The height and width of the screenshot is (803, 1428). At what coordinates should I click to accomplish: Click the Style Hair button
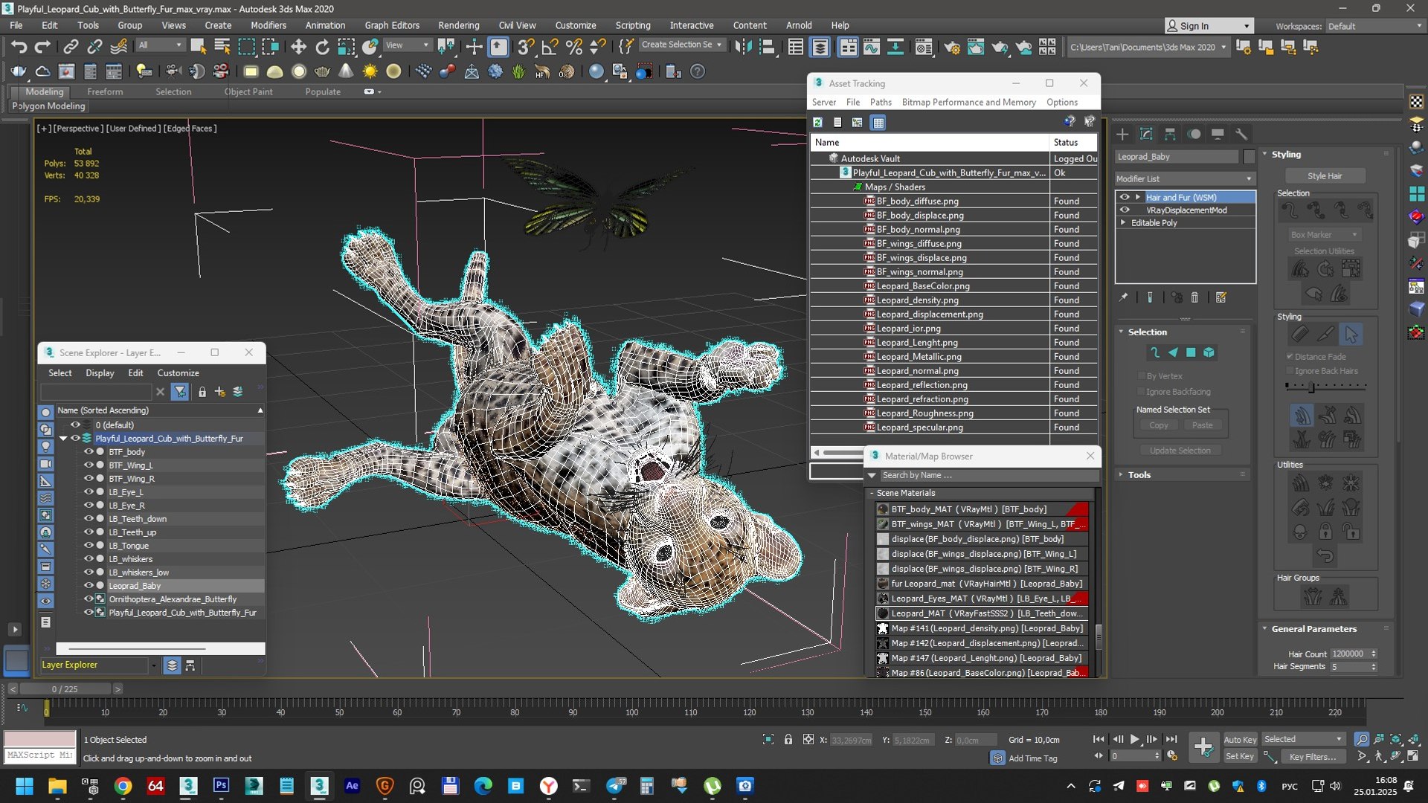(1325, 176)
